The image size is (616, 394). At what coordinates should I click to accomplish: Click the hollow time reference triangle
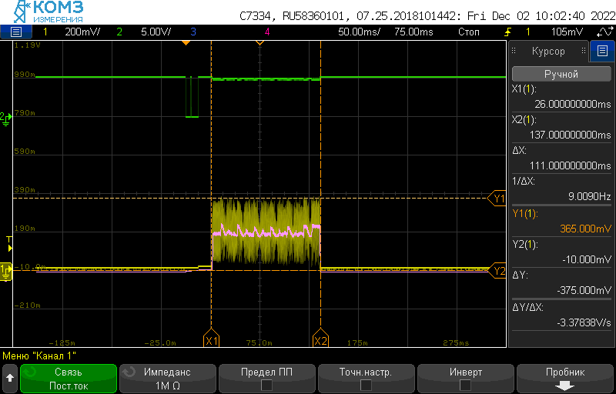[259, 43]
